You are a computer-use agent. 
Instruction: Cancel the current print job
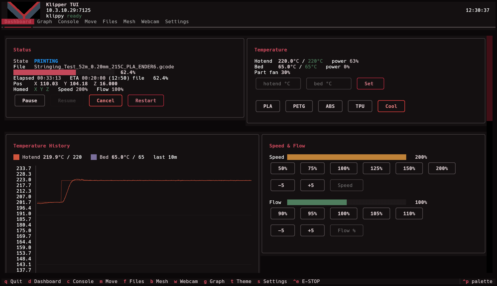click(x=106, y=100)
